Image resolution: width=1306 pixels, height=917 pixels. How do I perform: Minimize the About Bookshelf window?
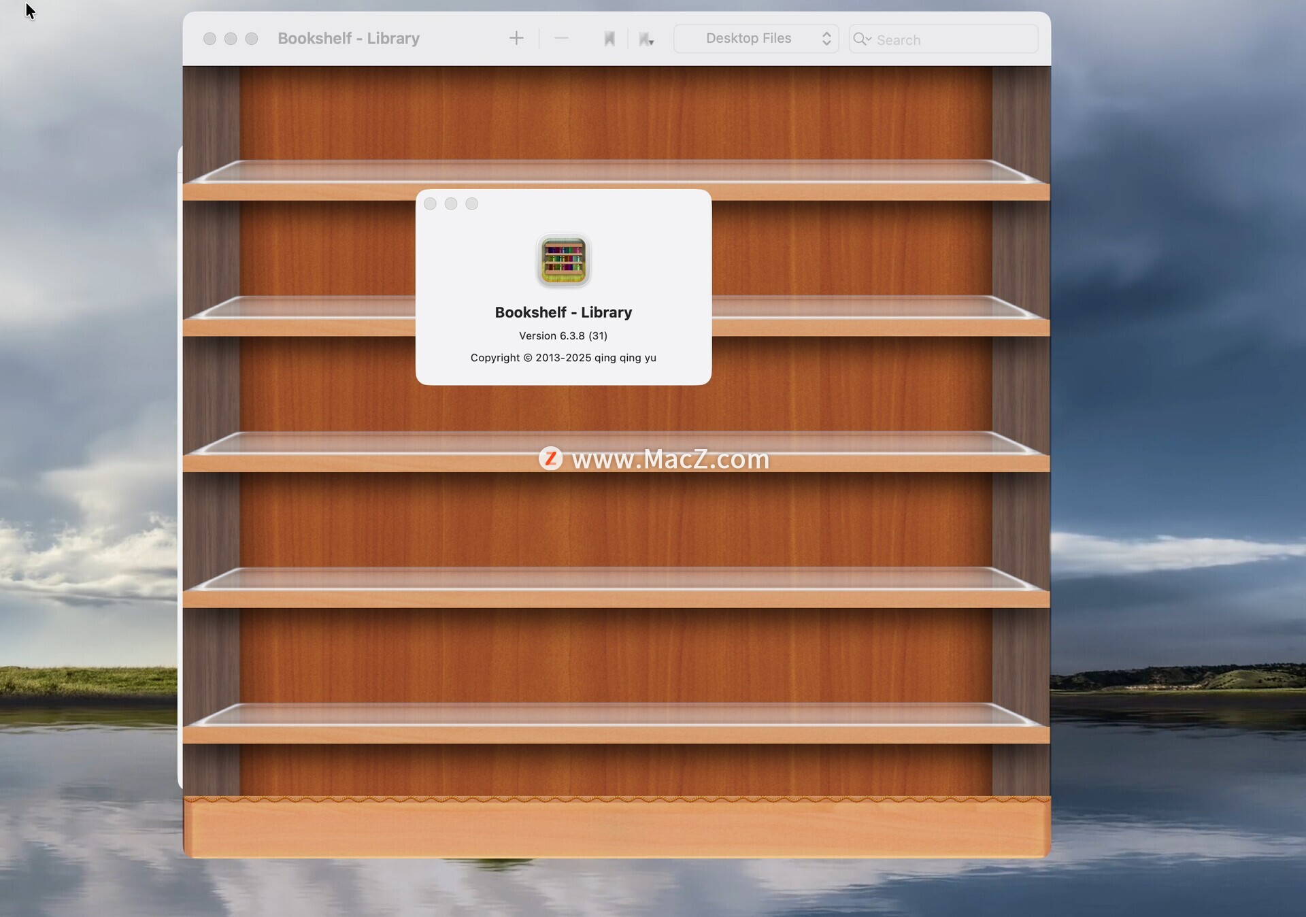click(451, 203)
